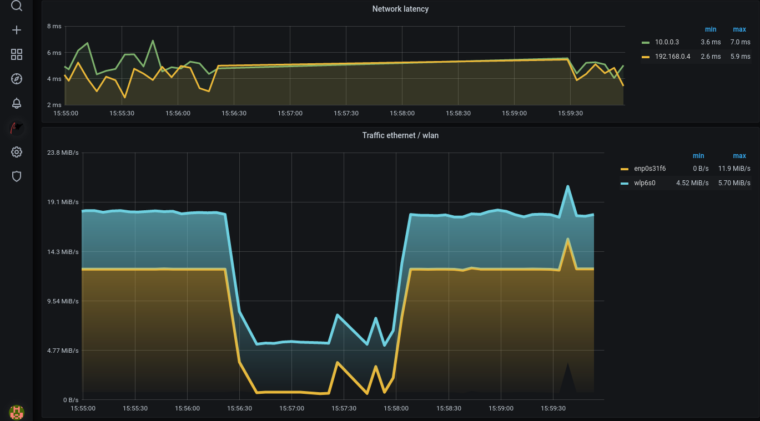Click the user avatar at sidebar bottom
Viewport: 760px width, 421px height.
pos(17,412)
